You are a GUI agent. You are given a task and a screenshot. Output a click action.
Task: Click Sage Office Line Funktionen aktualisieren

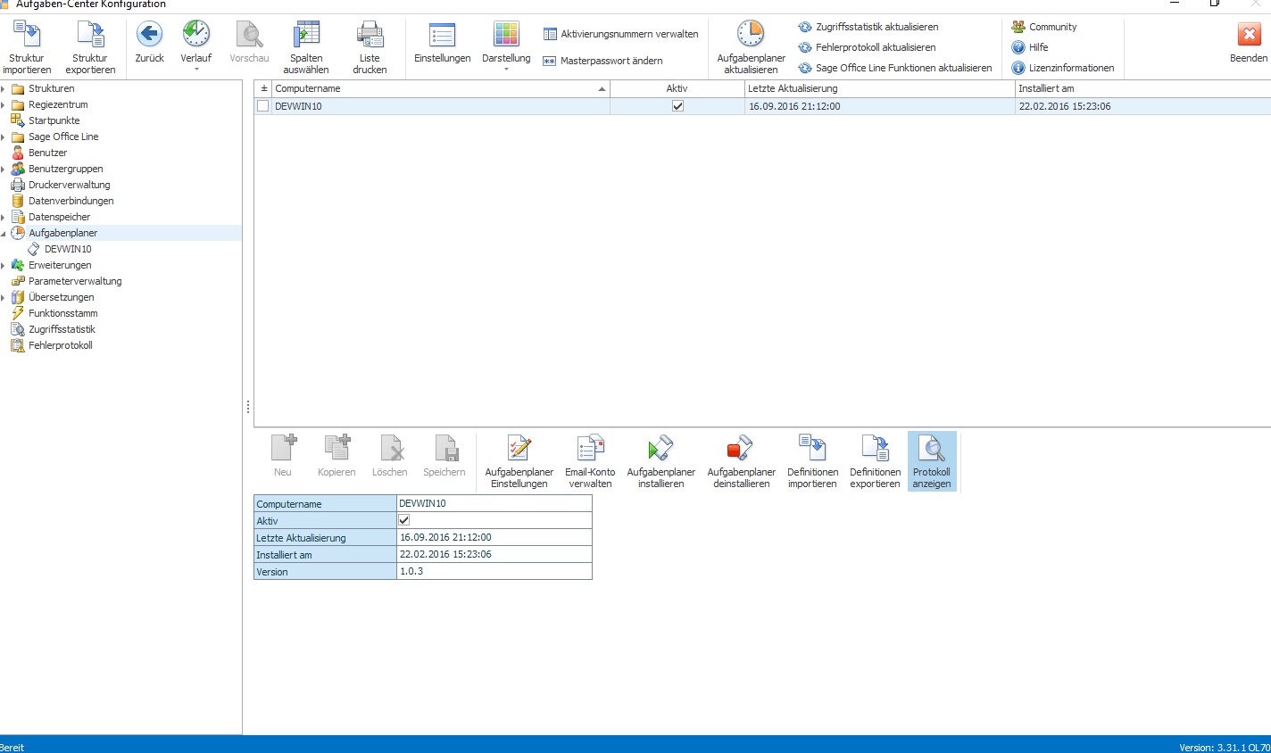point(895,68)
